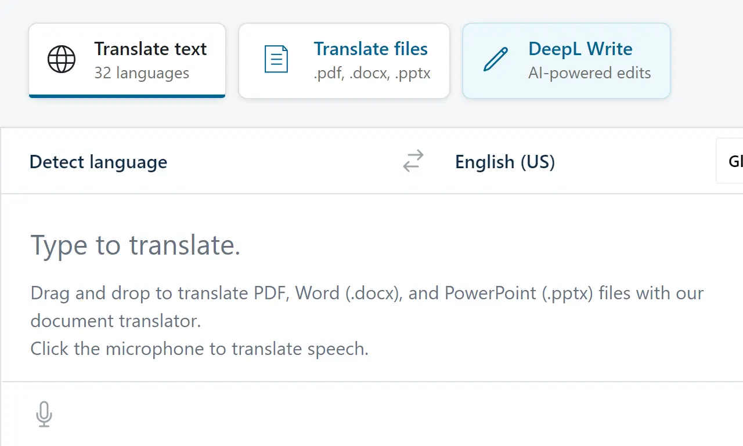Image resolution: width=743 pixels, height=446 pixels.
Task: Click the 'Drag and drop to translate PDF' hint text
Action: (367, 307)
